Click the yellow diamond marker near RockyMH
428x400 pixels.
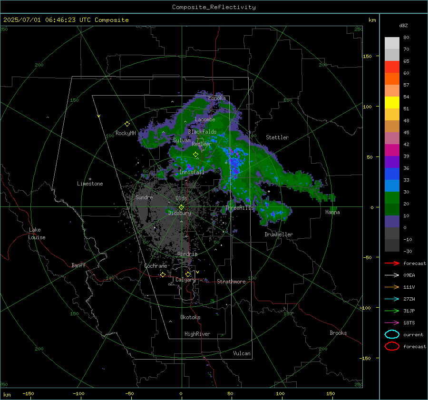[x=127, y=124]
